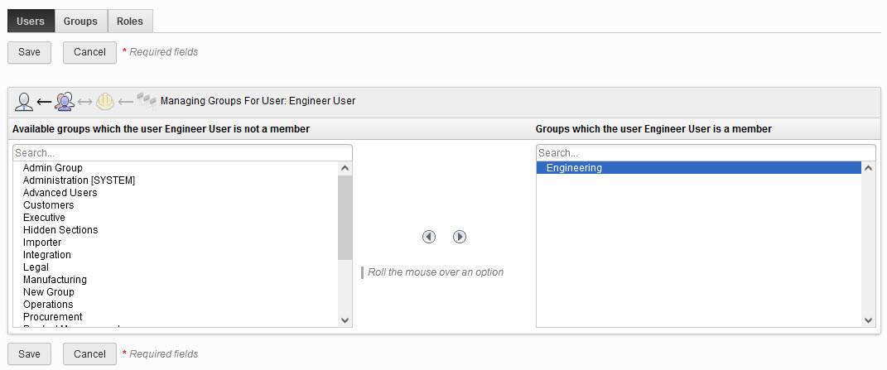Move selected group left with arrow button
Viewport: 887px width, 370px height.
tap(429, 237)
